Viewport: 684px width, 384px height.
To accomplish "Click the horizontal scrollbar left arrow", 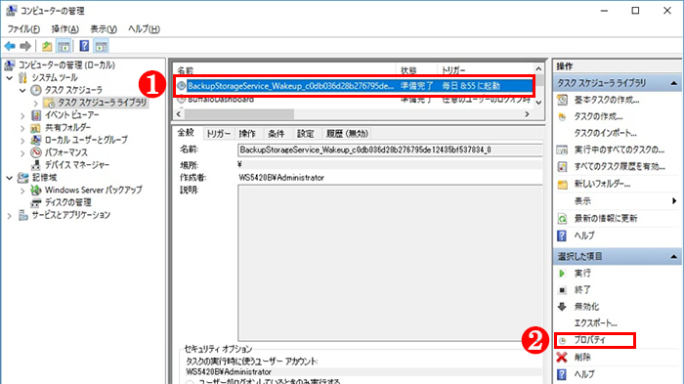I will tap(179, 114).
